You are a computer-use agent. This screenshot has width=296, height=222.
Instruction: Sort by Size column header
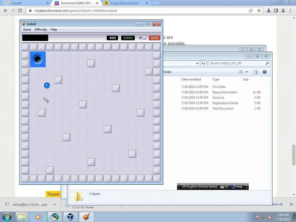click(246, 79)
